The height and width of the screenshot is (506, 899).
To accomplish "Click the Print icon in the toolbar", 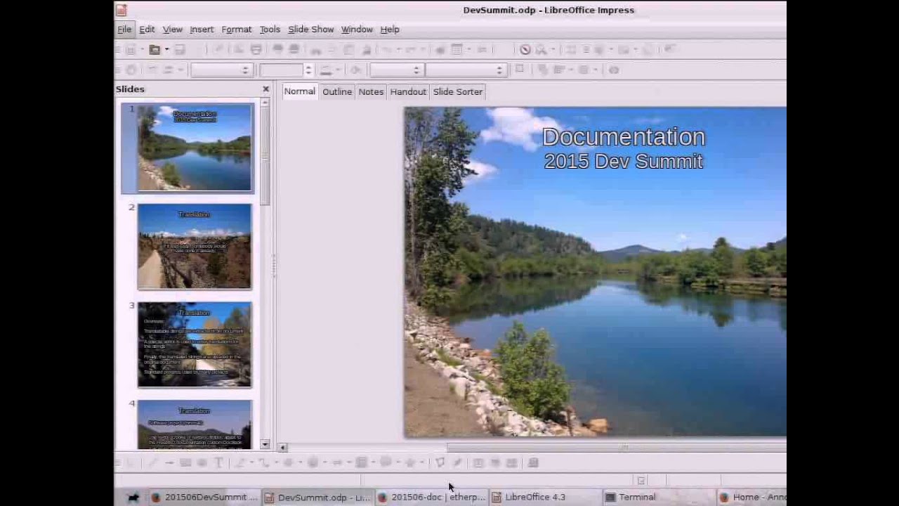I will [256, 49].
